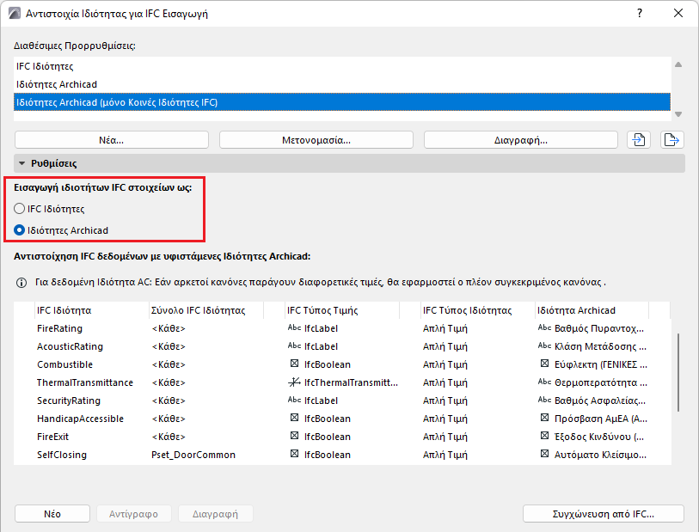
Task: Select the IFC Ιδιότητες radio button
Action: (21, 208)
